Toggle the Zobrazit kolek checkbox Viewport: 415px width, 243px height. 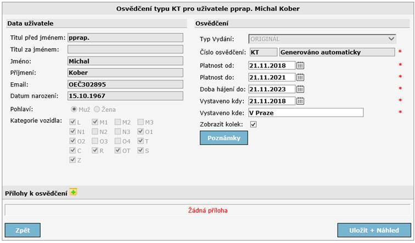[x=253, y=124]
